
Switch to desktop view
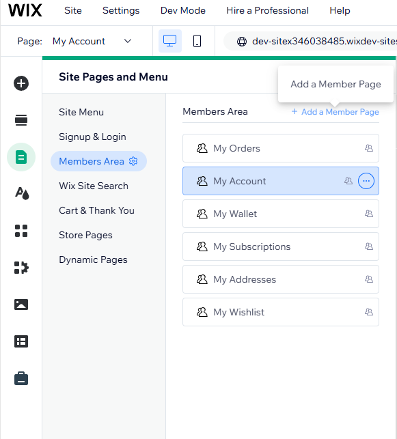(169, 41)
